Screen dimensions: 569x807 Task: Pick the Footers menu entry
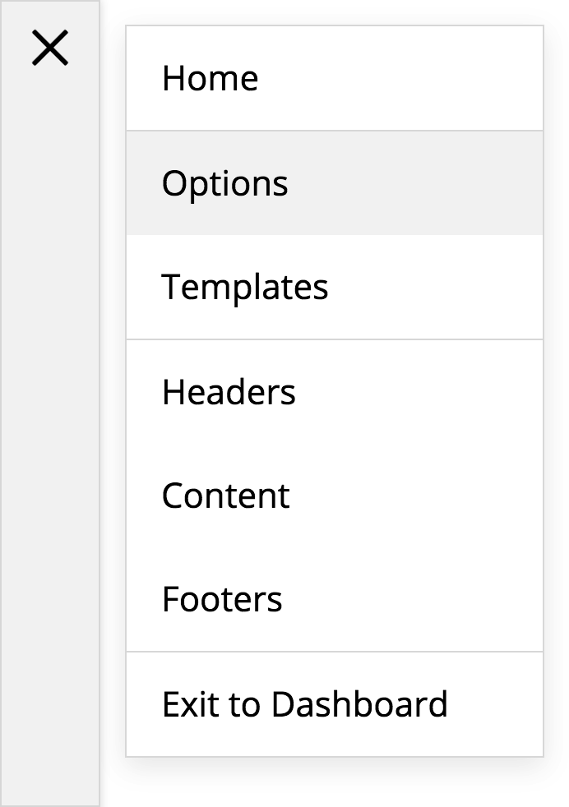click(x=222, y=600)
